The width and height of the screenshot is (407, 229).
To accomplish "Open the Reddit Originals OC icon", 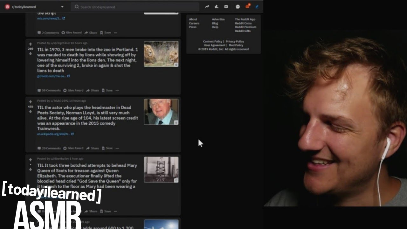I will tap(226, 7).
